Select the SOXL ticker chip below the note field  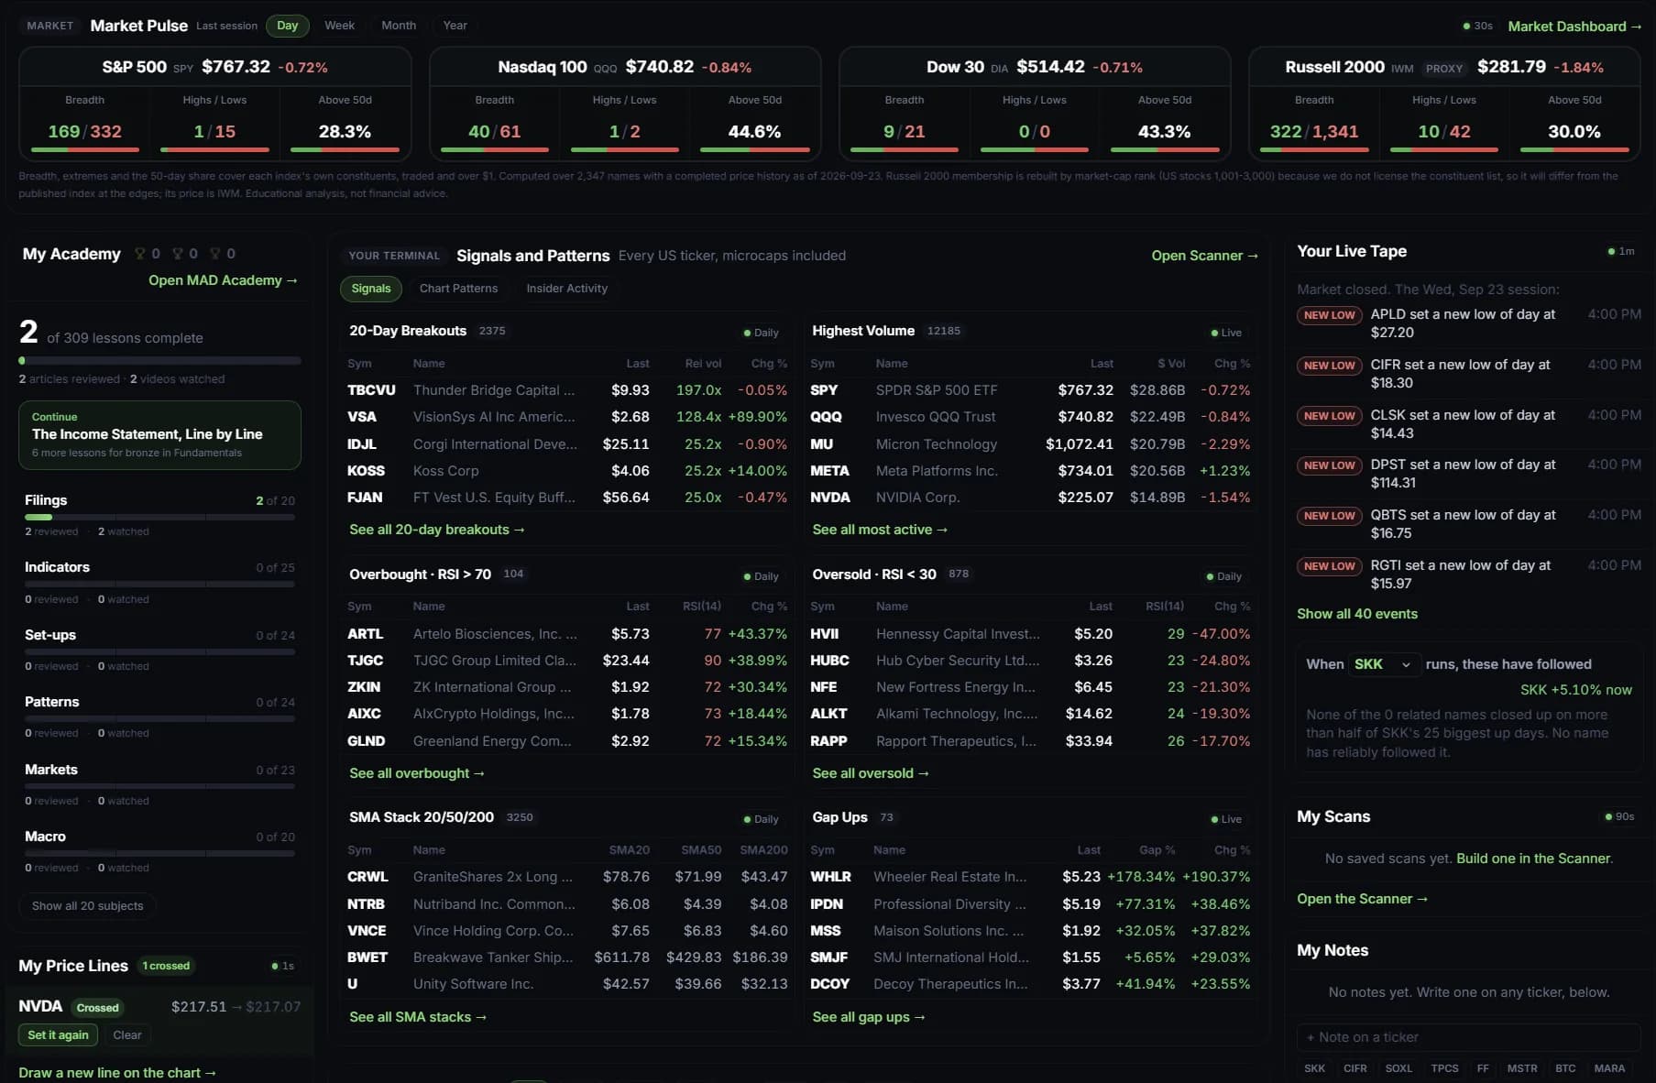click(x=1398, y=1068)
